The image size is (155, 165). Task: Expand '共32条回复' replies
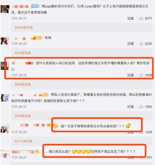[23, 53]
